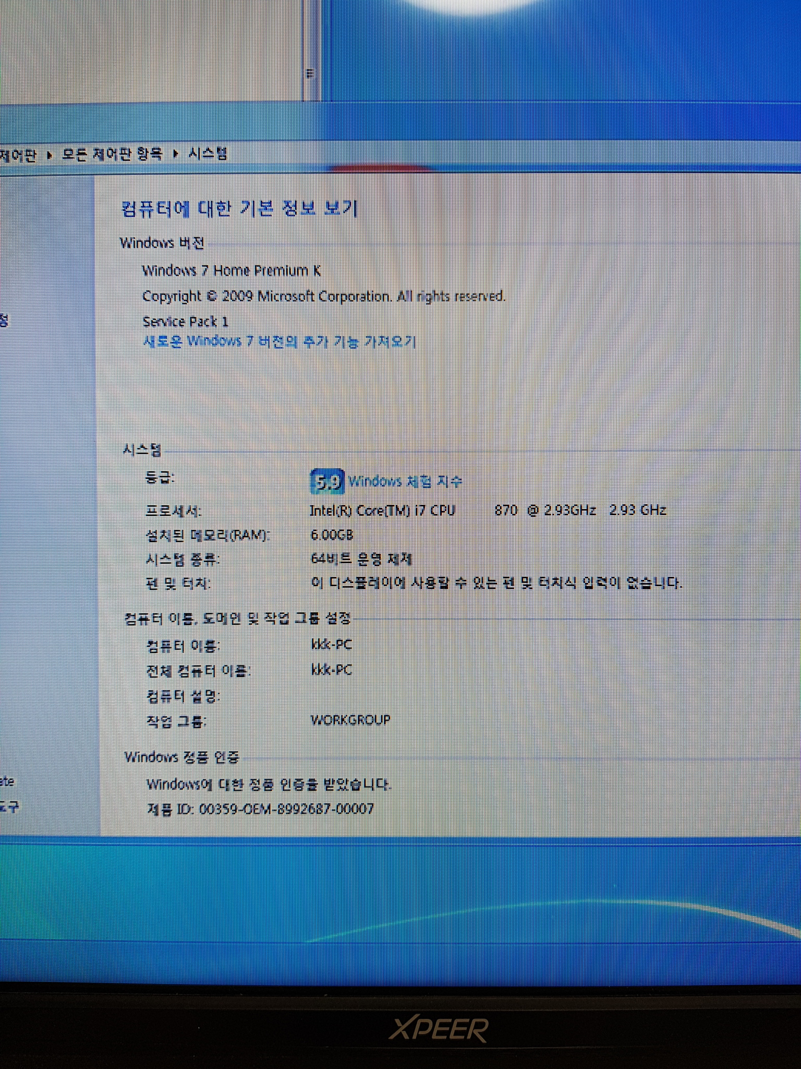Click the 설치된 메모리(RAM): label
Screen dimensions: 801x1069
pyautogui.click(x=208, y=535)
